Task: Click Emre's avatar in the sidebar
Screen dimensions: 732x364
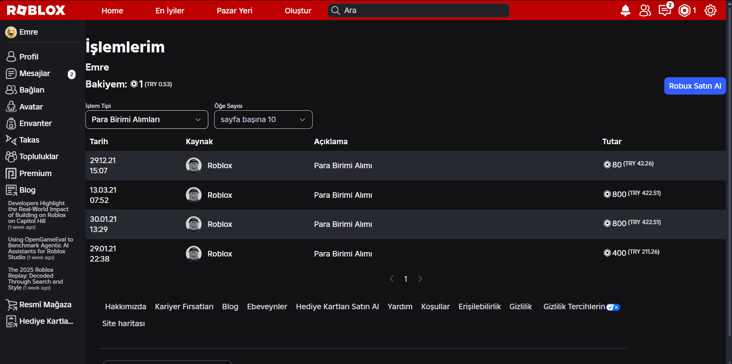Action: (x=11, y=32)
